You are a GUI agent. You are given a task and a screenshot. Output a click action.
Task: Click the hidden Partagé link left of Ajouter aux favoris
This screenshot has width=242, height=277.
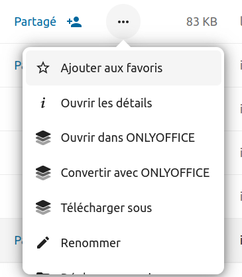coord(19,66)
